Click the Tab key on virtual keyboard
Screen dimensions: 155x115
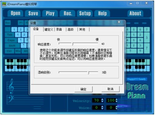tap(10, 35)
